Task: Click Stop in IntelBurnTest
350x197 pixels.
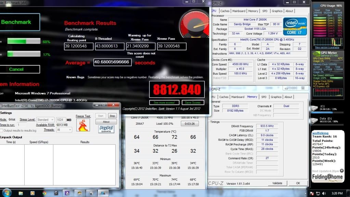Action: (112, 116)
